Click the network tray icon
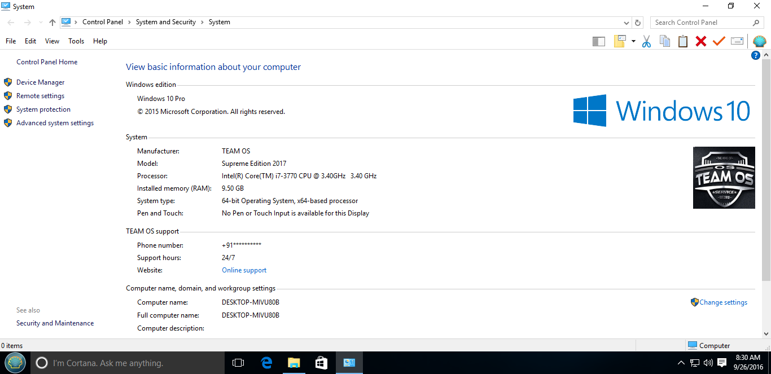Image resolution: width=771 pixels, height=374 pixels. [695, 363]
